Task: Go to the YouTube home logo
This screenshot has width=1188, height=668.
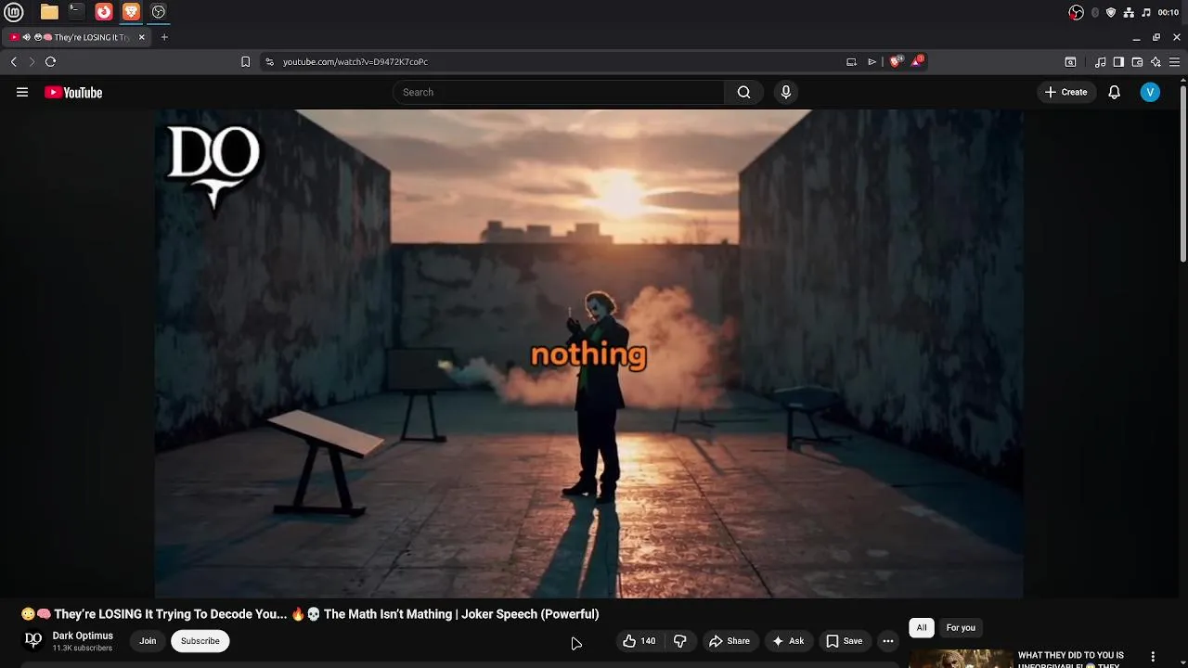Action: coord(73,92)
